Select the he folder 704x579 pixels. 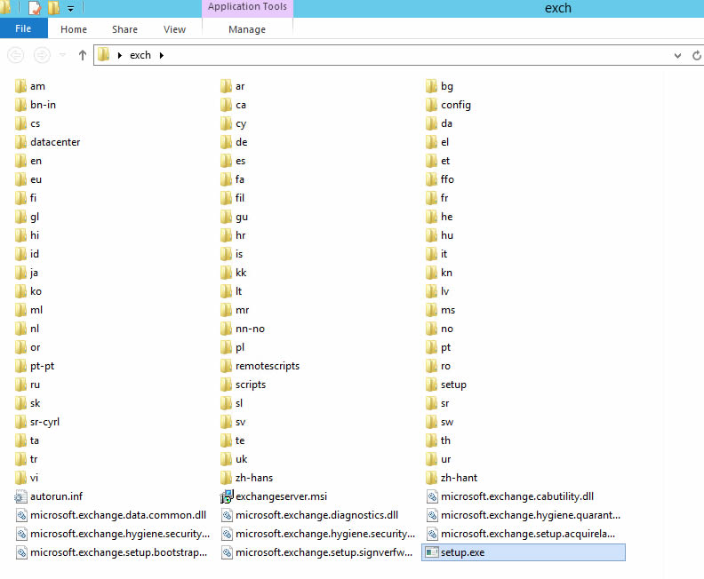coord(439,217)
